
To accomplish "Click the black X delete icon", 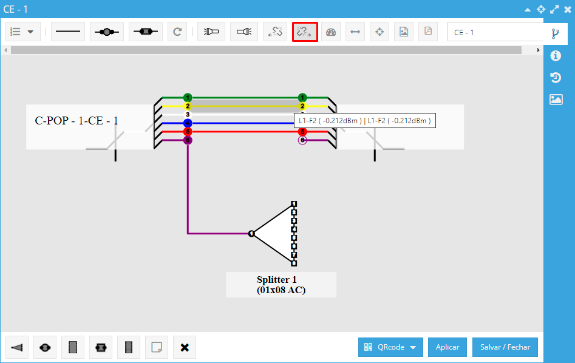I will tap(185, 347).
